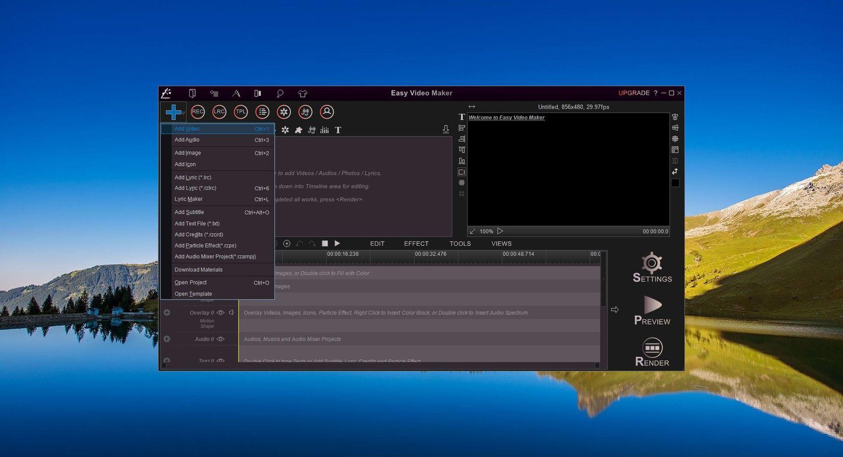Open the TPL template button
The width and height of the screenshot is (843, 457).
[241, 112]
